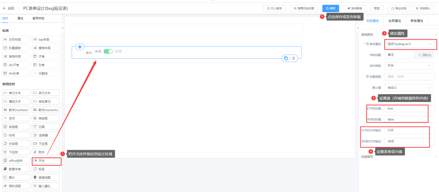The image size is (439, 192).
Task: Pick the 对话框 dialog control
Action: (x=16, y=143)
